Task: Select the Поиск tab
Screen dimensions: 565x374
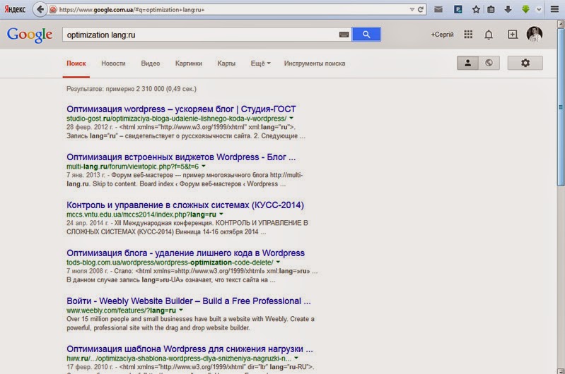Action: coord(76,64)
